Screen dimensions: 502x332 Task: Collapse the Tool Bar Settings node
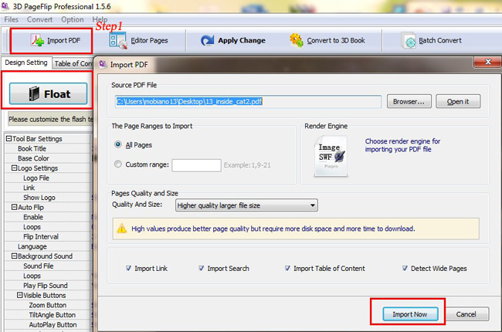click(x=9, y=139)
